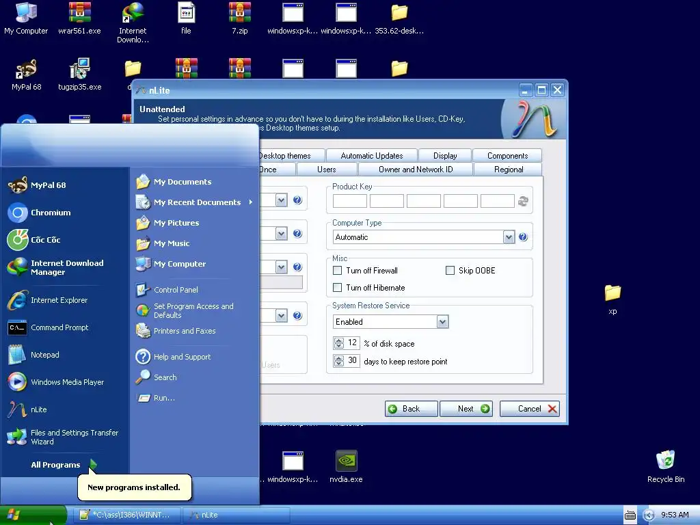Switch to WINNT Notepad taskbar button

(x=126, y=515)
